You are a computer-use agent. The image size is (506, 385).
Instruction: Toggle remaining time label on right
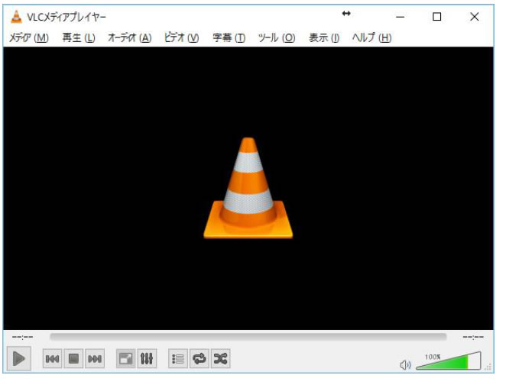tap(473, 338)
